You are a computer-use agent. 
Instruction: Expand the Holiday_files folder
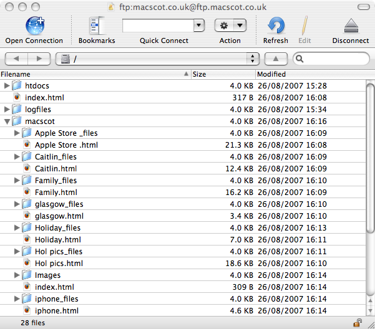pos(17,227)
